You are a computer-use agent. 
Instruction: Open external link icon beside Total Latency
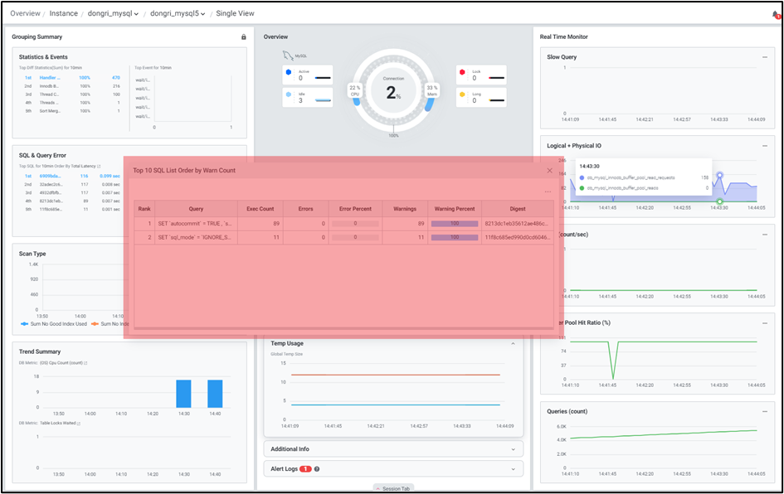point(99,167)
